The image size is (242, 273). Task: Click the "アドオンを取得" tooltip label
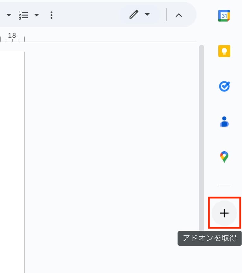click(209, 238)
